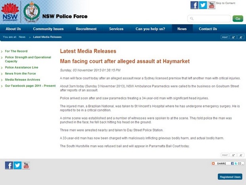Screen dimensions: 246x185
Task: Decrease text size in blue breadcrumb bar
Action: click(233, 37)
